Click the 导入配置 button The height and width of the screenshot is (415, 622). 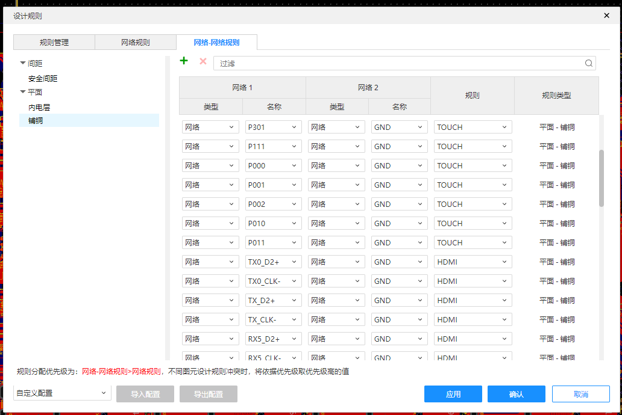tap(145, 394)
